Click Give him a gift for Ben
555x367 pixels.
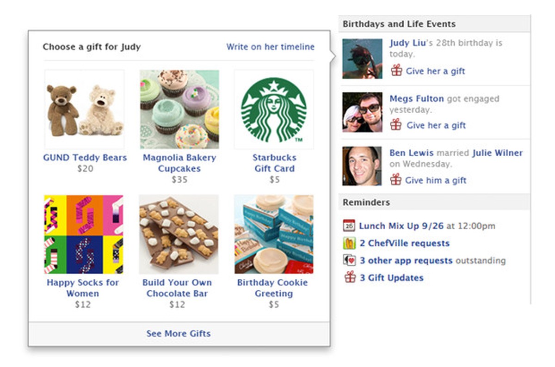pos(437,180)
